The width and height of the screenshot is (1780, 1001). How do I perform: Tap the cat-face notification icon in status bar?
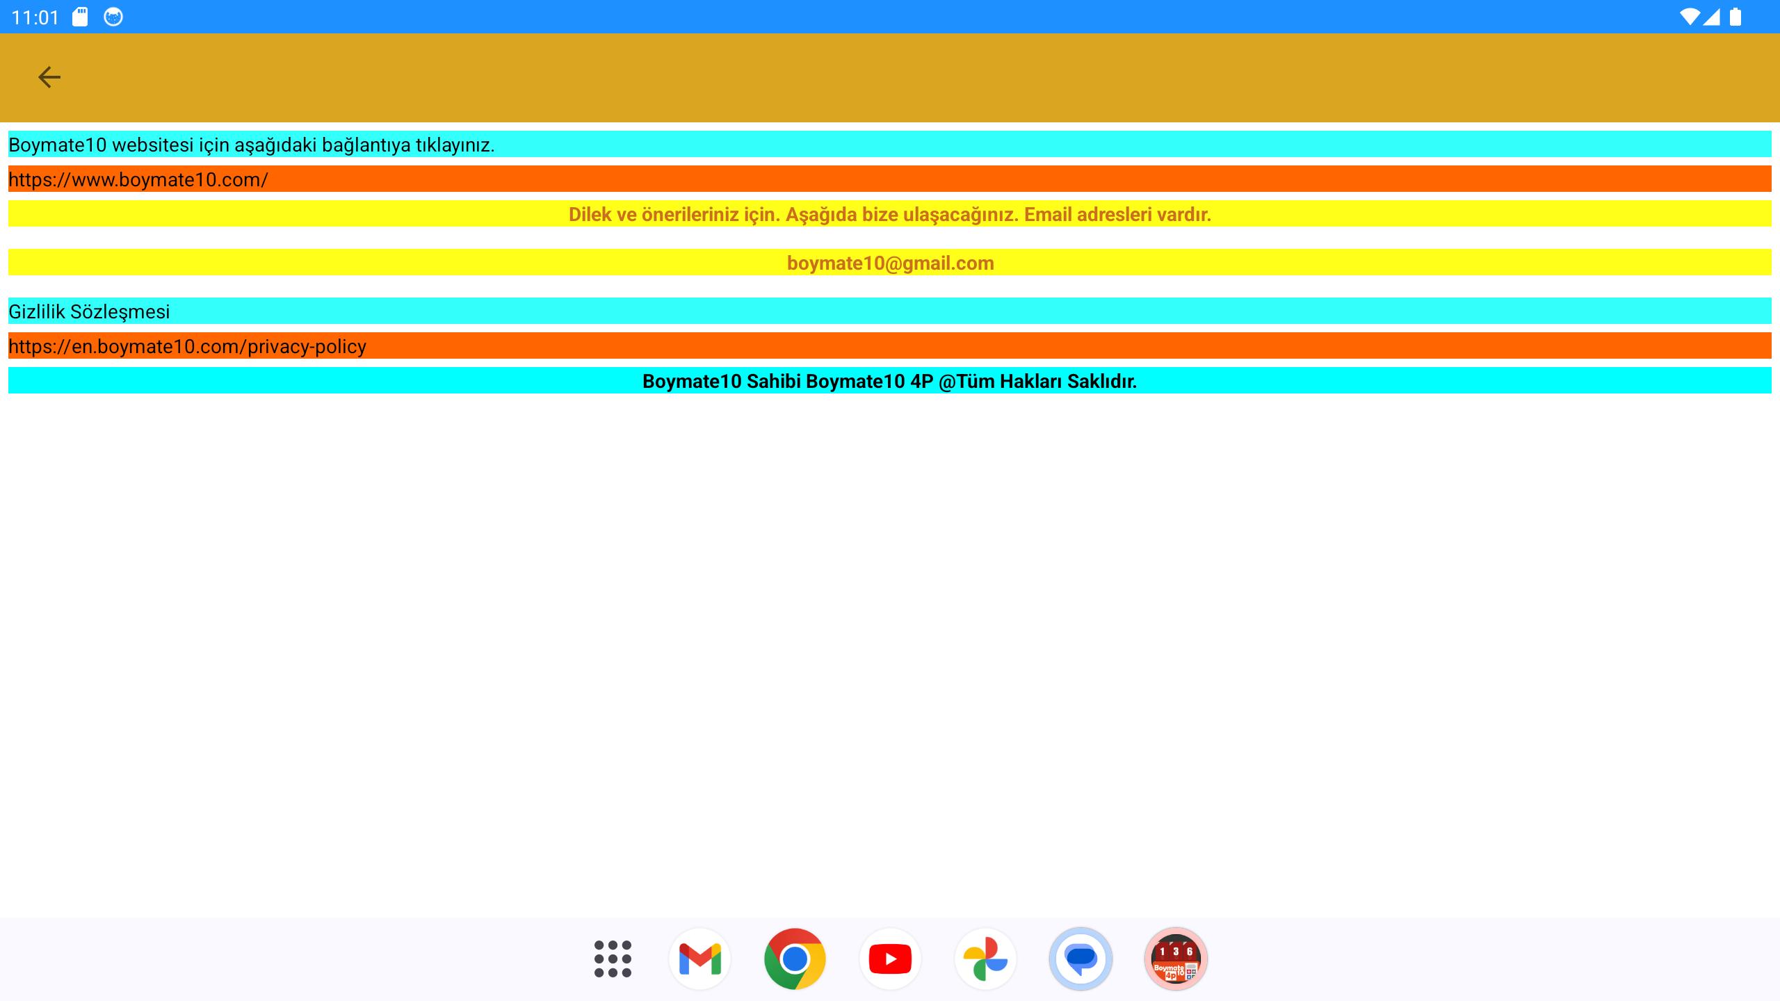coord(113,17)
